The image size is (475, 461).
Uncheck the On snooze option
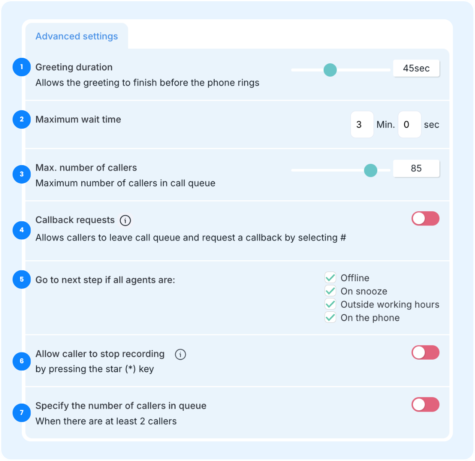pyautogui.click(x=330, y=291)
